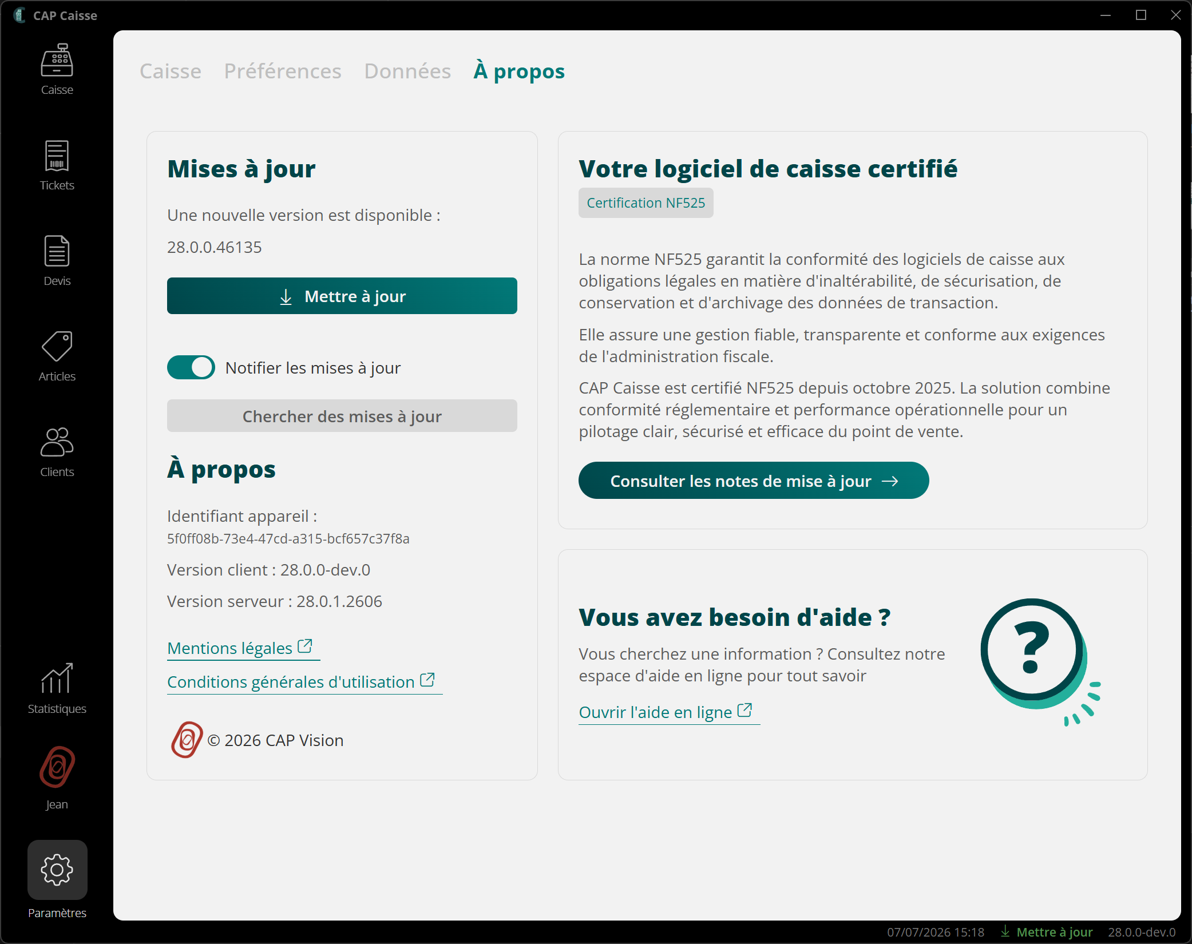Screen dimensions: 1192x944
Task: Open the Caisse cash register icon in sidebar
Action: point(57,60)
